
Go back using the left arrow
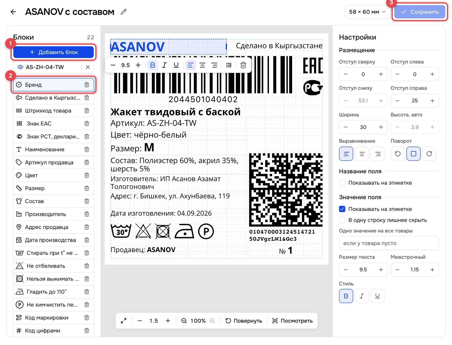tap(13, 12)
